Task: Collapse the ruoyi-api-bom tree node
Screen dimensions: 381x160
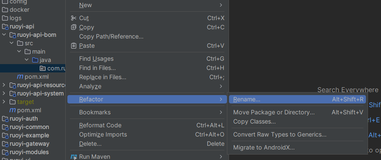Action: tap(4, 35)
